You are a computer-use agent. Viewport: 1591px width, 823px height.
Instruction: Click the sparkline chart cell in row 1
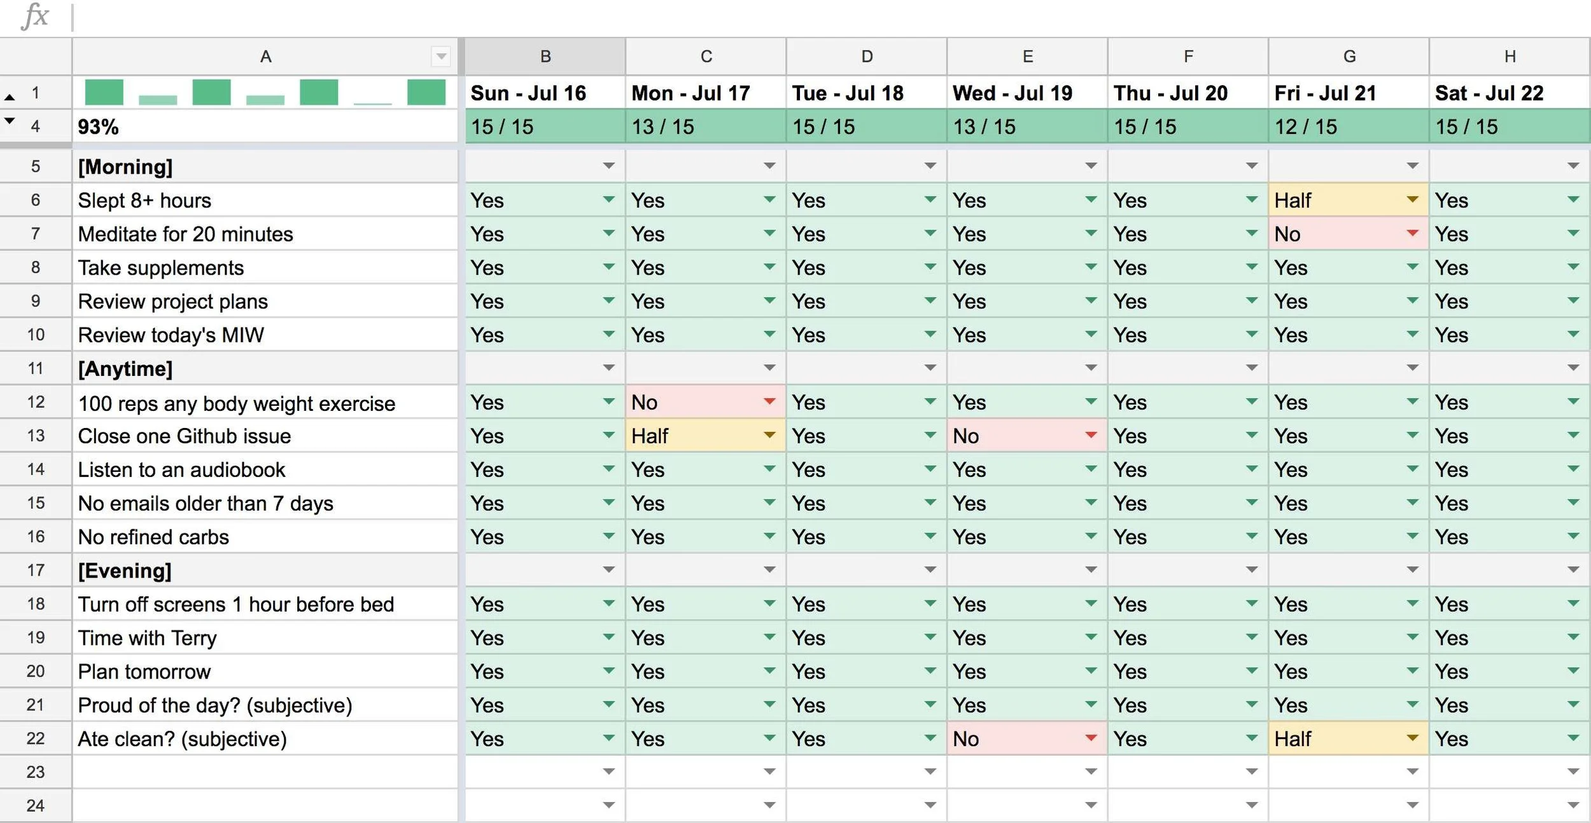(x=265, y=93)
